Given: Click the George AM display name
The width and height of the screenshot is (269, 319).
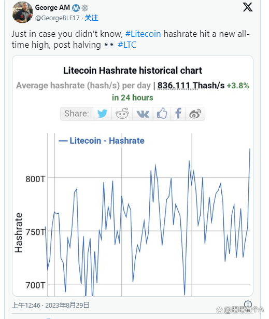Looking at the screenshot, I should tap(52, 8).
